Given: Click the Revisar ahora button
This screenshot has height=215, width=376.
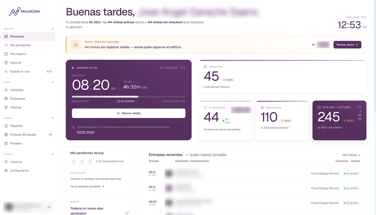Looking at the screenshot, I should [x=347, y=45].
